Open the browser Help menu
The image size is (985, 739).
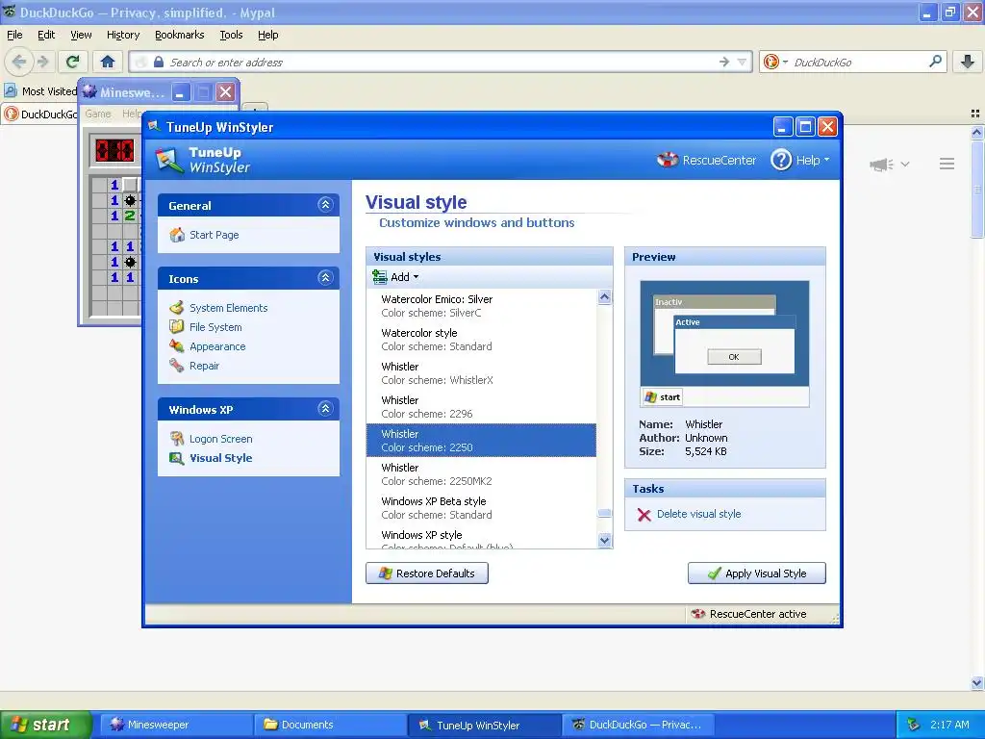(267, 35)
